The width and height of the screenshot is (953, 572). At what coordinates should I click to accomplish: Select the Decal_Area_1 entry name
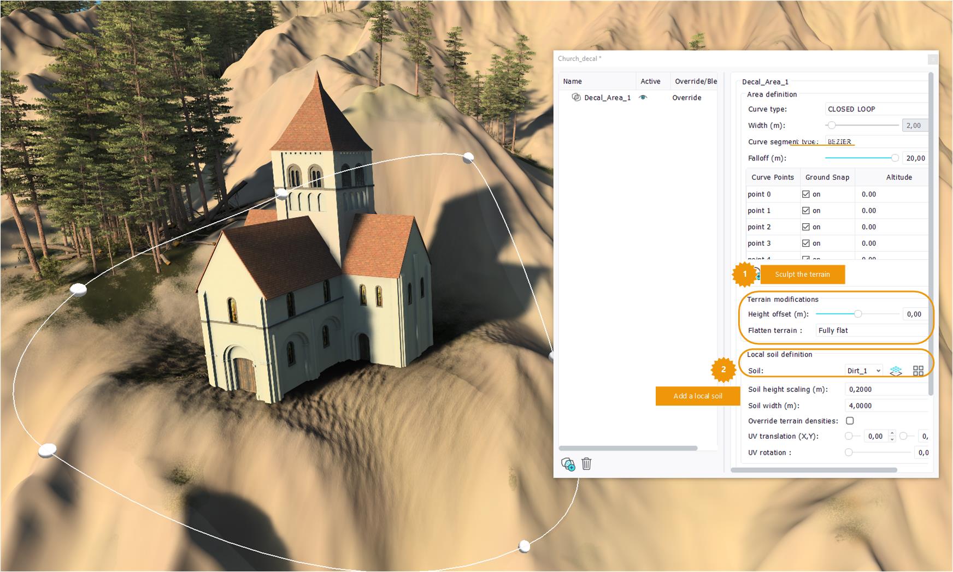pyautogui.click(x=607, y=98)
